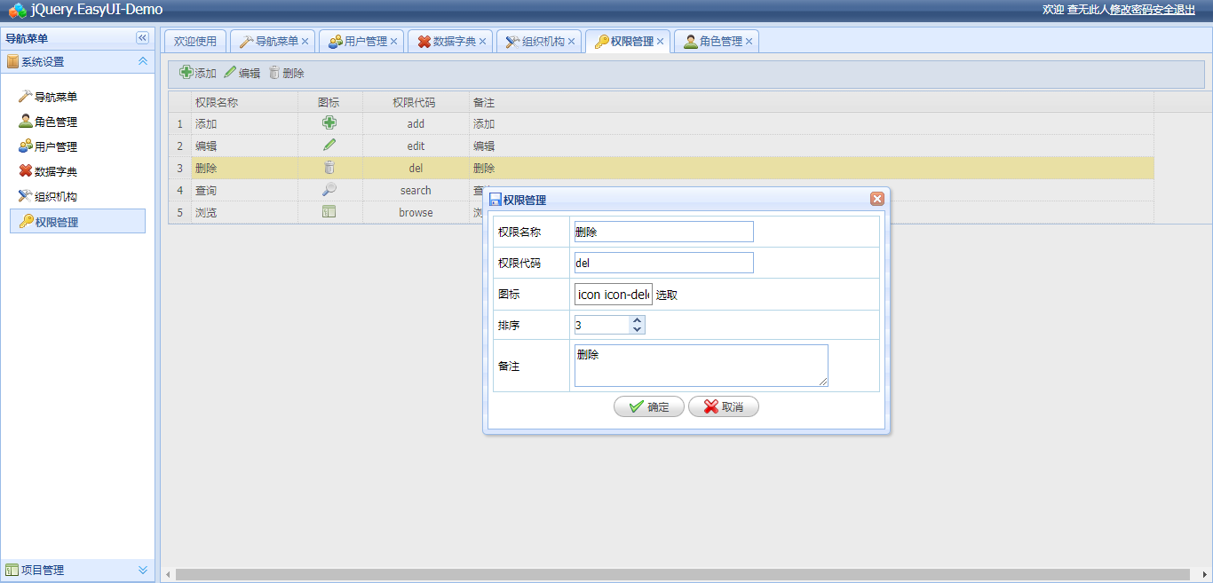Close the 导航菜单 tab
The height and width of the screenshot is (583, 1213).
[x=305, y=42]
